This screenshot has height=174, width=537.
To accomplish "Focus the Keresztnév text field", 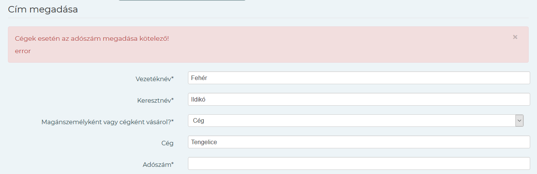I will 359,99.
